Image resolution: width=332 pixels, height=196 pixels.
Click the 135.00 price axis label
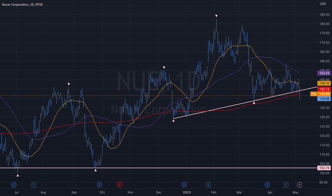click(x=325, y=108)
